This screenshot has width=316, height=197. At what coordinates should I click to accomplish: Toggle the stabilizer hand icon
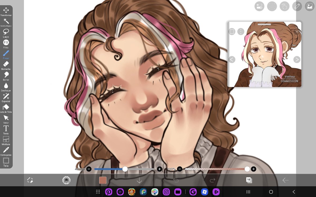[285, 6]
